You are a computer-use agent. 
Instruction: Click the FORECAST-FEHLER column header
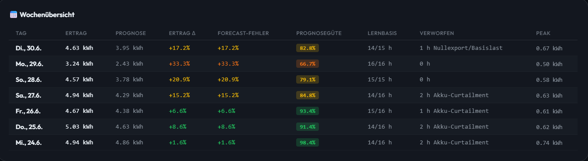pos(243,33)
